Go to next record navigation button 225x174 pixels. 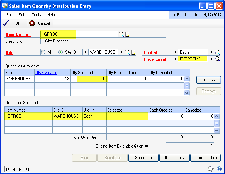(x=20, y=169)
